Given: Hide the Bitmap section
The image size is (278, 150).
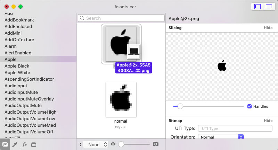Looking at the screenshot, I should coord(268,121).
